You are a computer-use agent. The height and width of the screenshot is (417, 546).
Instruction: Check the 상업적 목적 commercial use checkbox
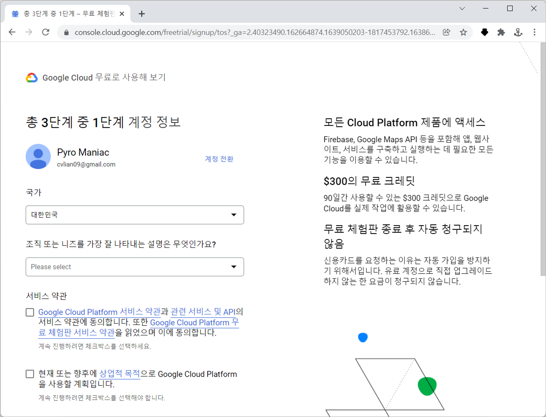coord(30,374)
